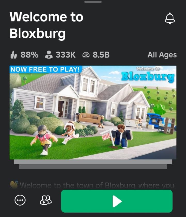The height and width of the screenshot is (217, 186).
Task: Tap the 88% like rating text
Action: point(29,55)
